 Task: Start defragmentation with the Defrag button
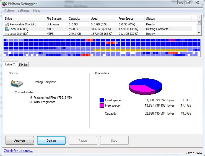click(51, 141)
